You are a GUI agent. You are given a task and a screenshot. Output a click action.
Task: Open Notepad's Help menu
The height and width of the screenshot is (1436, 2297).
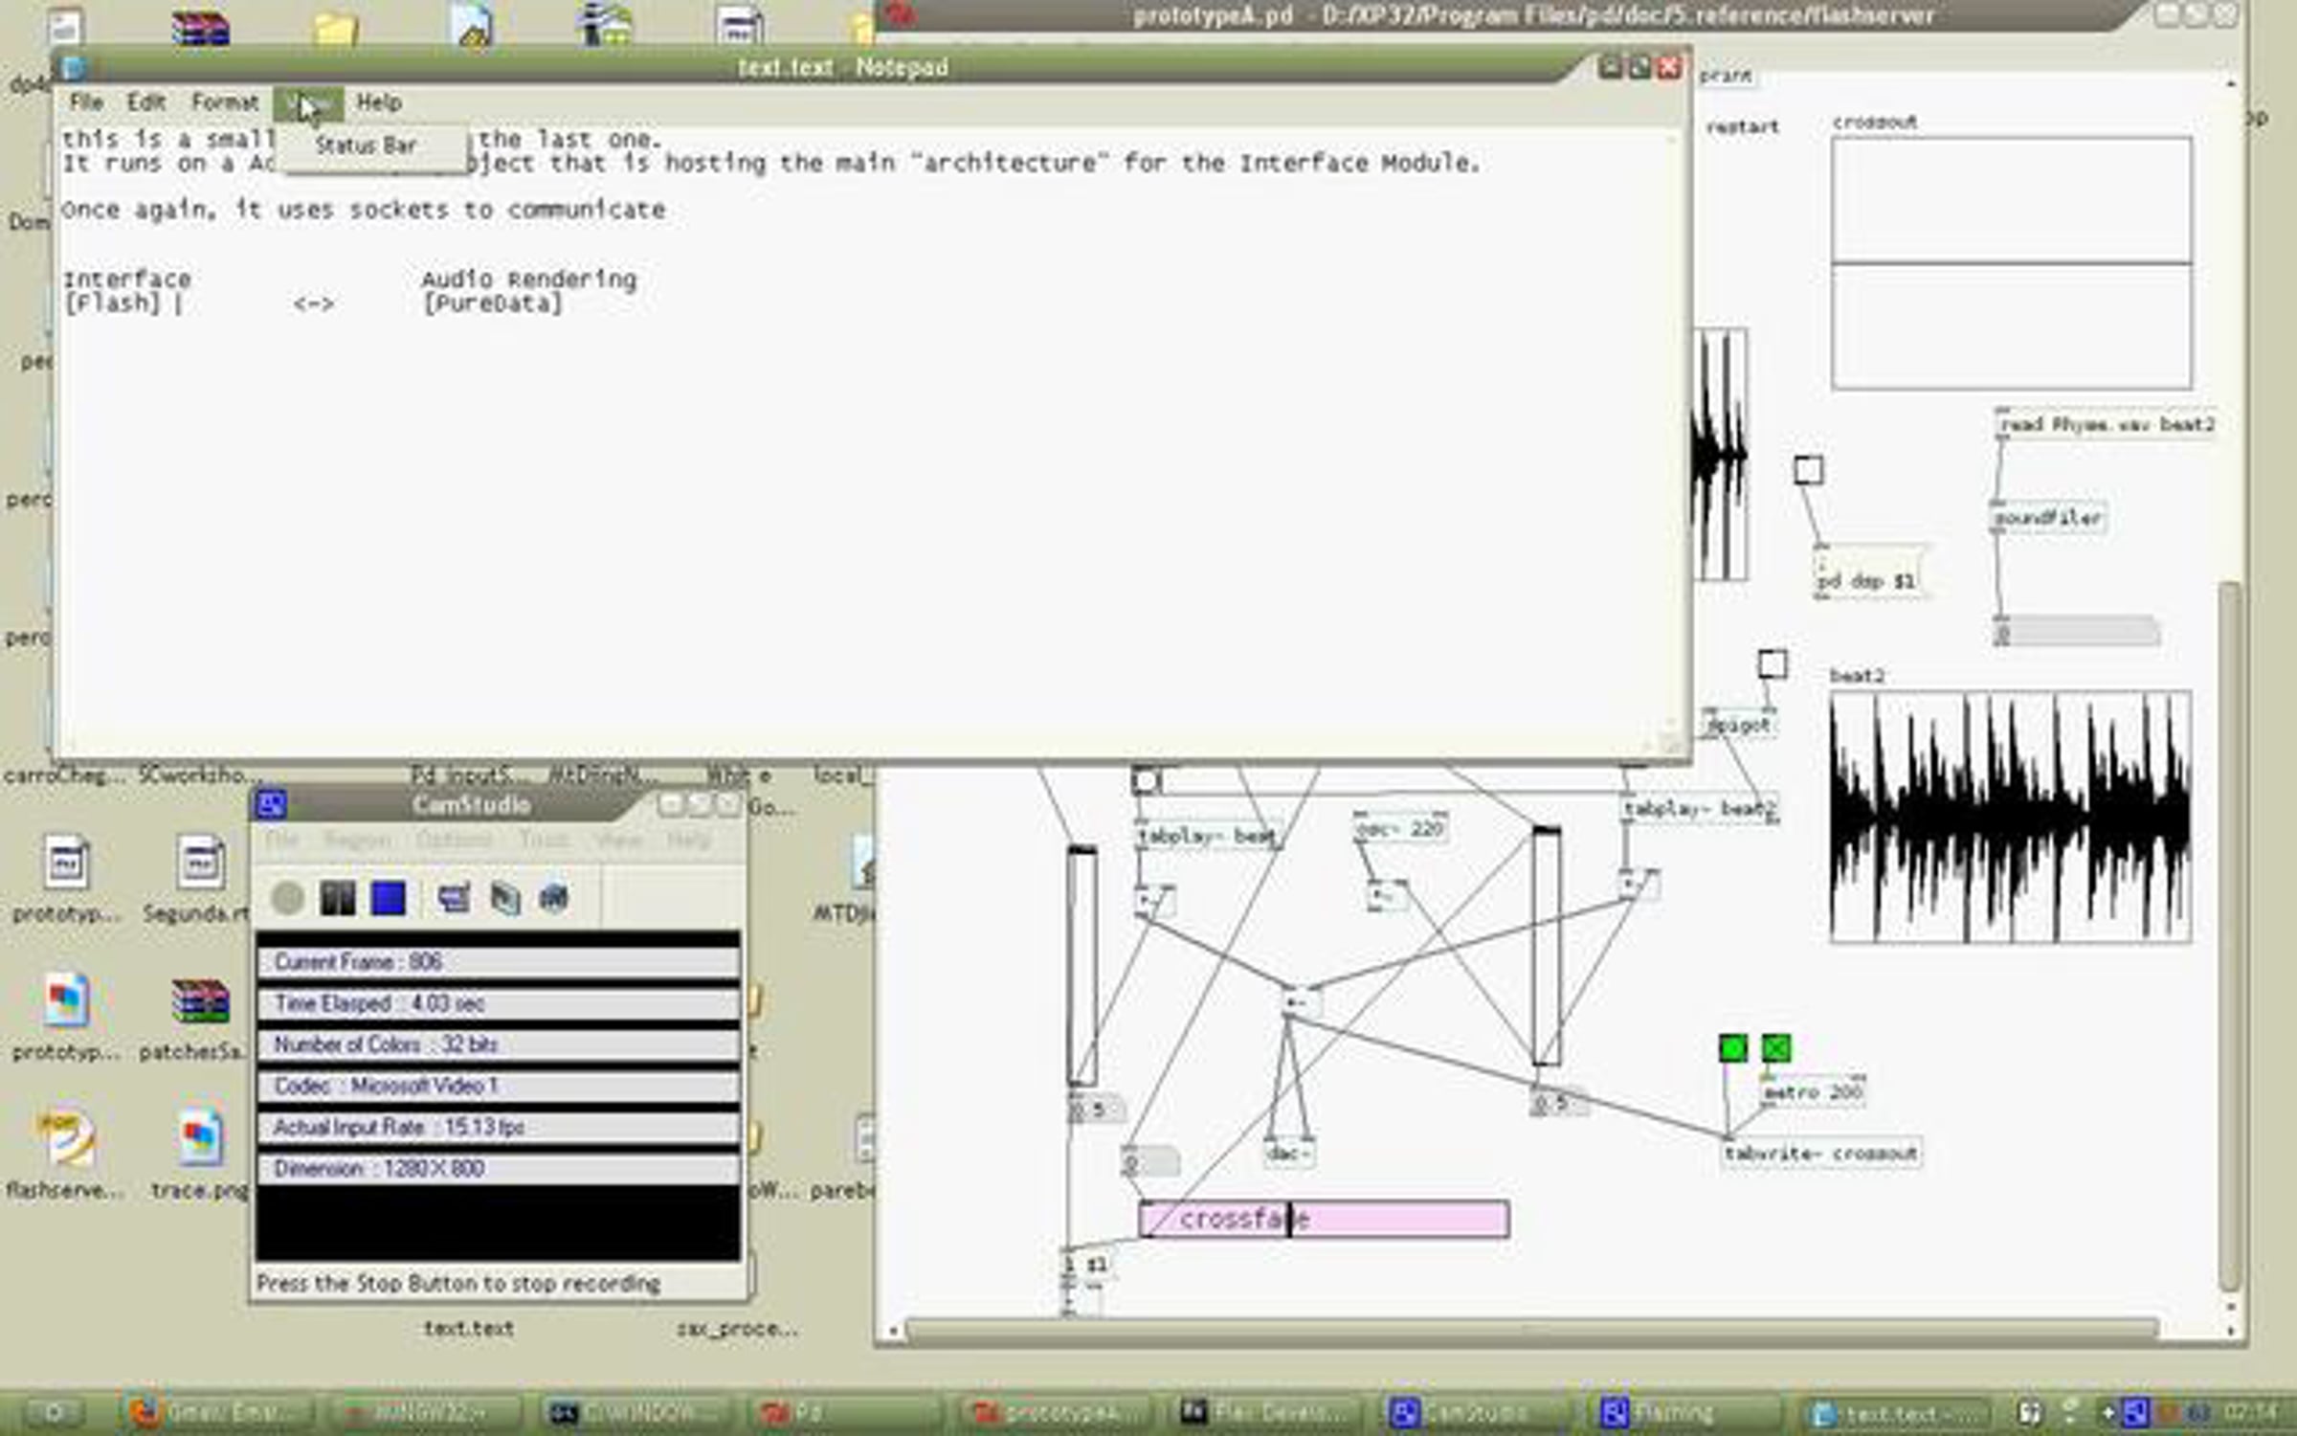[379, 102]
